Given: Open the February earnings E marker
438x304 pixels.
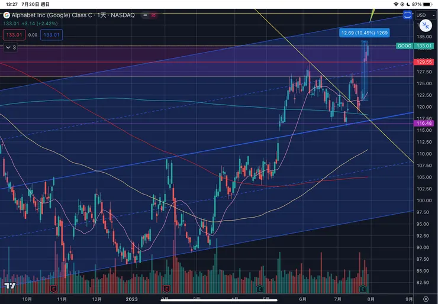Looking at the screenshot, I should [x=167, y=289].
